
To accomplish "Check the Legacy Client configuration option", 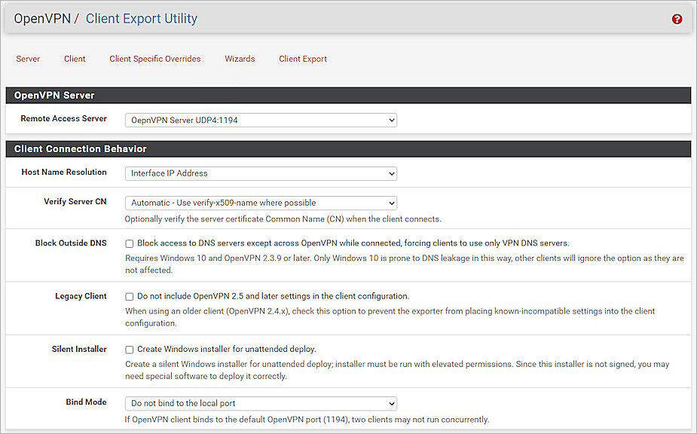I will coord(129,296).
